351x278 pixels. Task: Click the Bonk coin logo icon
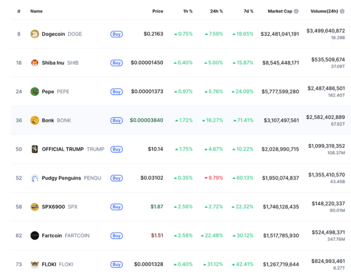tap(35, 120)
